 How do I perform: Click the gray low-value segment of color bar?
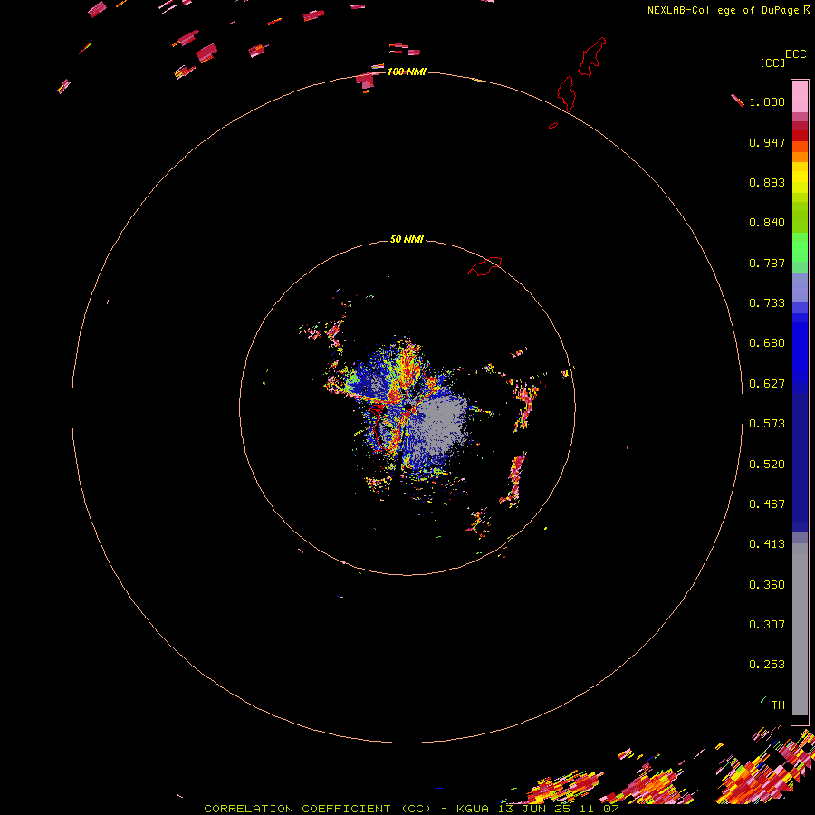click(800, 629)
